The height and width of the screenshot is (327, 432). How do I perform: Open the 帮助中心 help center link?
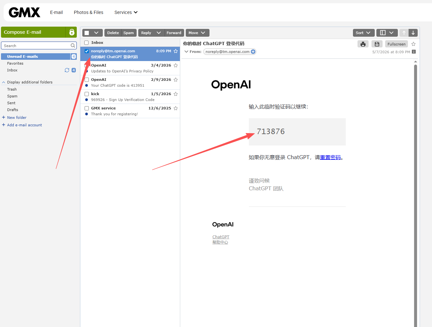click(220, 242)
